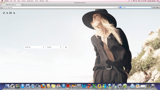Open the History menu
Image resolution: width=160 pixels, height=90 pixels.
click(23, 1)
